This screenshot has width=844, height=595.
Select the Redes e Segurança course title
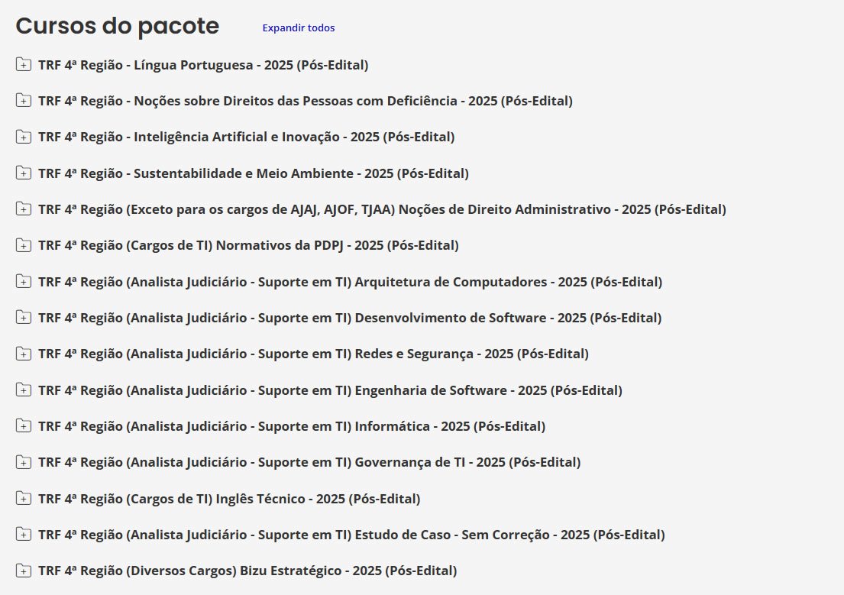pyautogui.click(x=313, y=354)
